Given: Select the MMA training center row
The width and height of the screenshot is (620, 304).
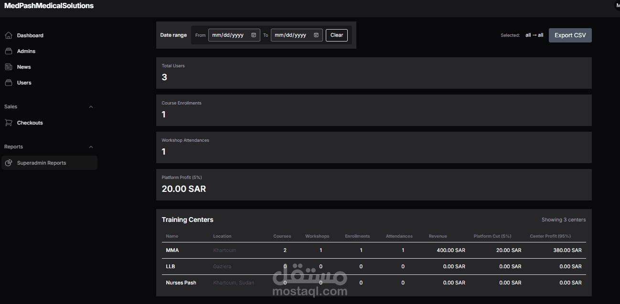Looking at the screenshot, I should [x=374, y=250].
